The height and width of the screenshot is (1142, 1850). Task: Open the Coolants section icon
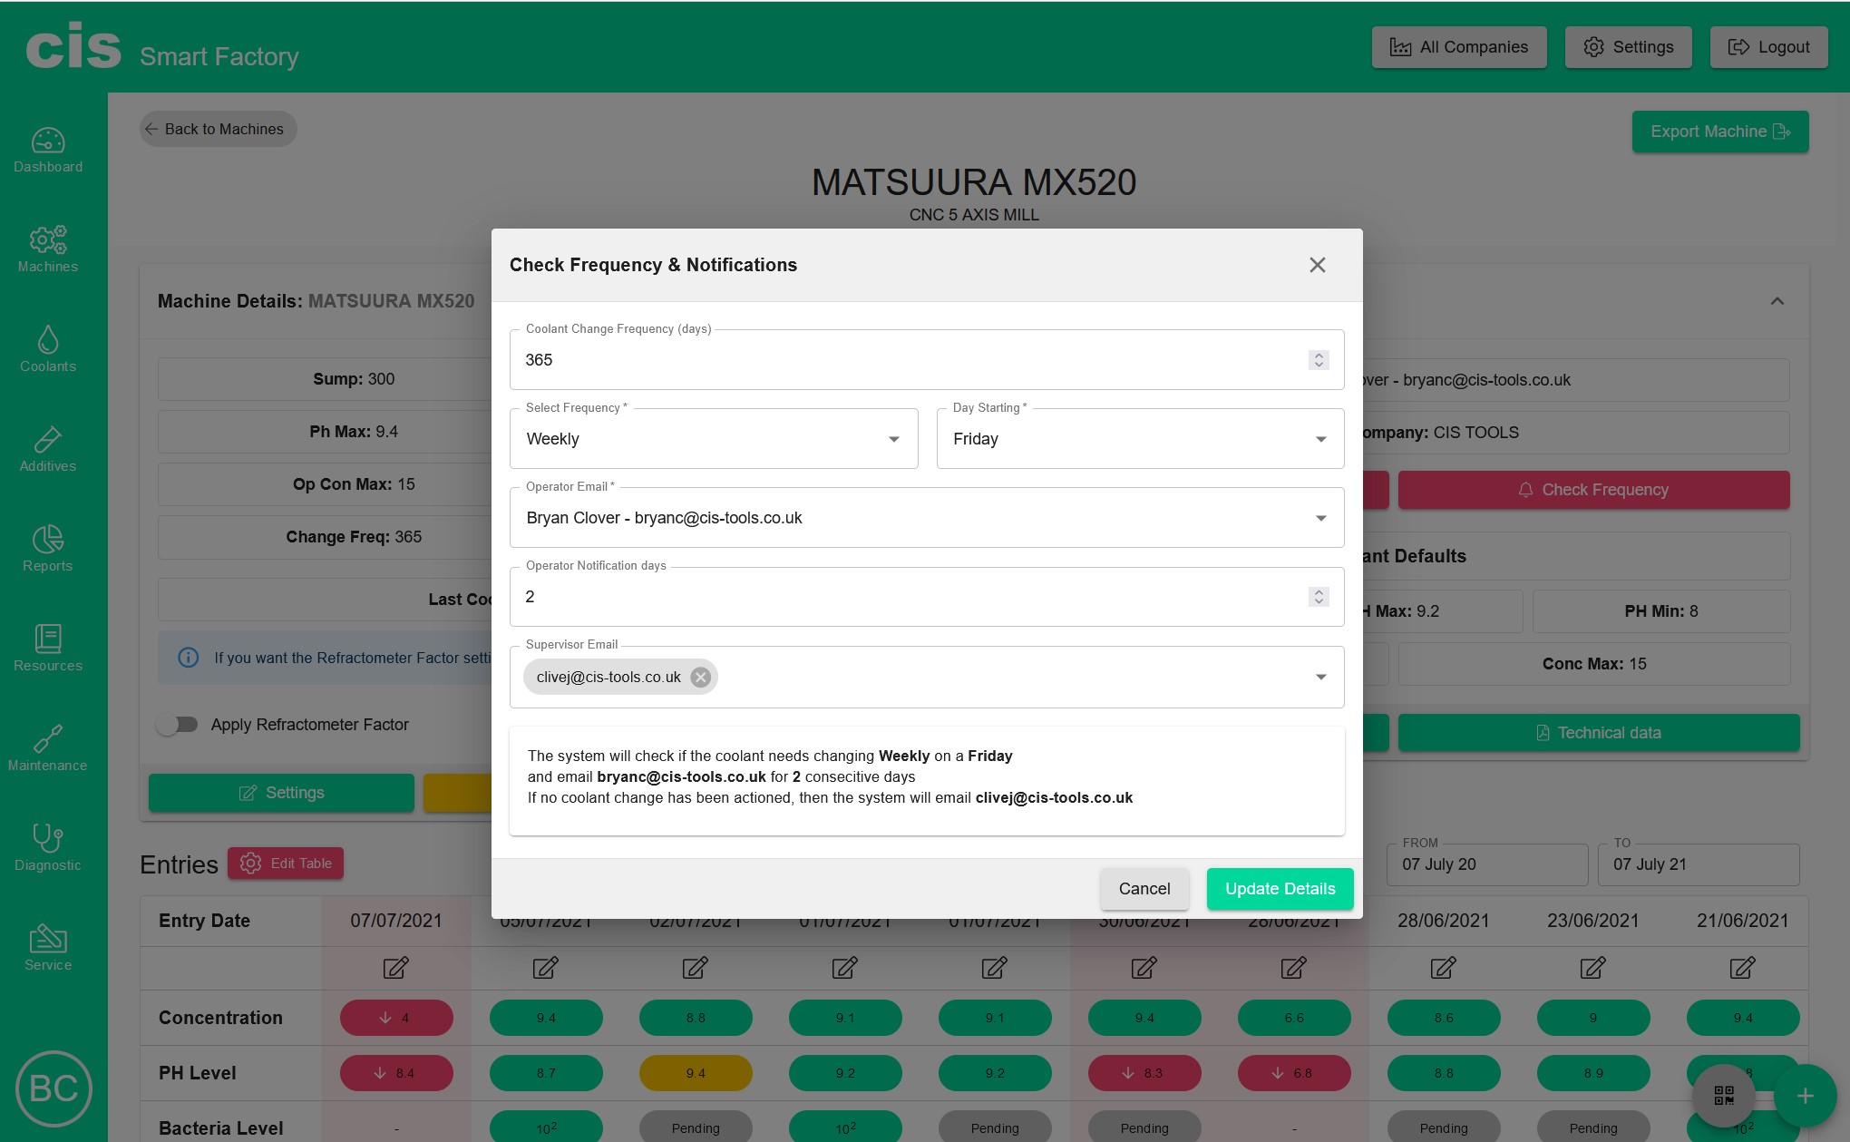point(48,349)
